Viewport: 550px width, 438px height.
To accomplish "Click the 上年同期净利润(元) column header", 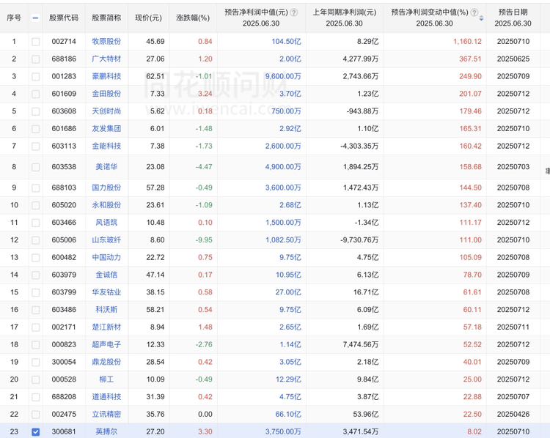I will point(344,12).
